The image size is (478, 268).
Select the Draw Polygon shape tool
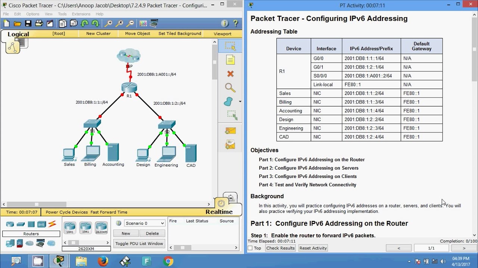(x=229, y=101)
